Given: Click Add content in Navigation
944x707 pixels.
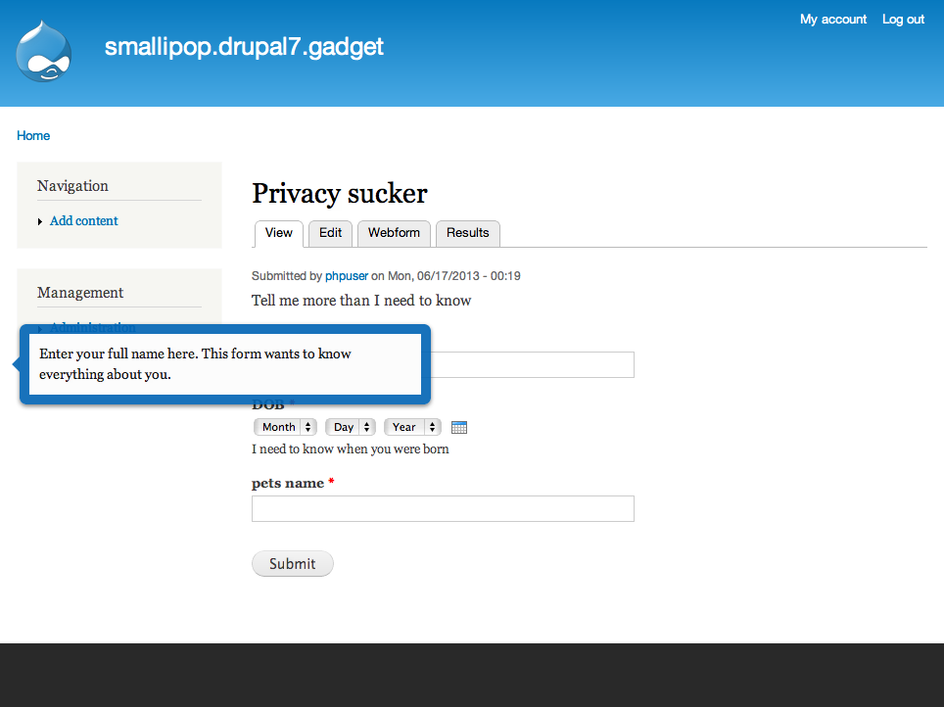Looking at the screenshot, I should (x=84, y=221).
